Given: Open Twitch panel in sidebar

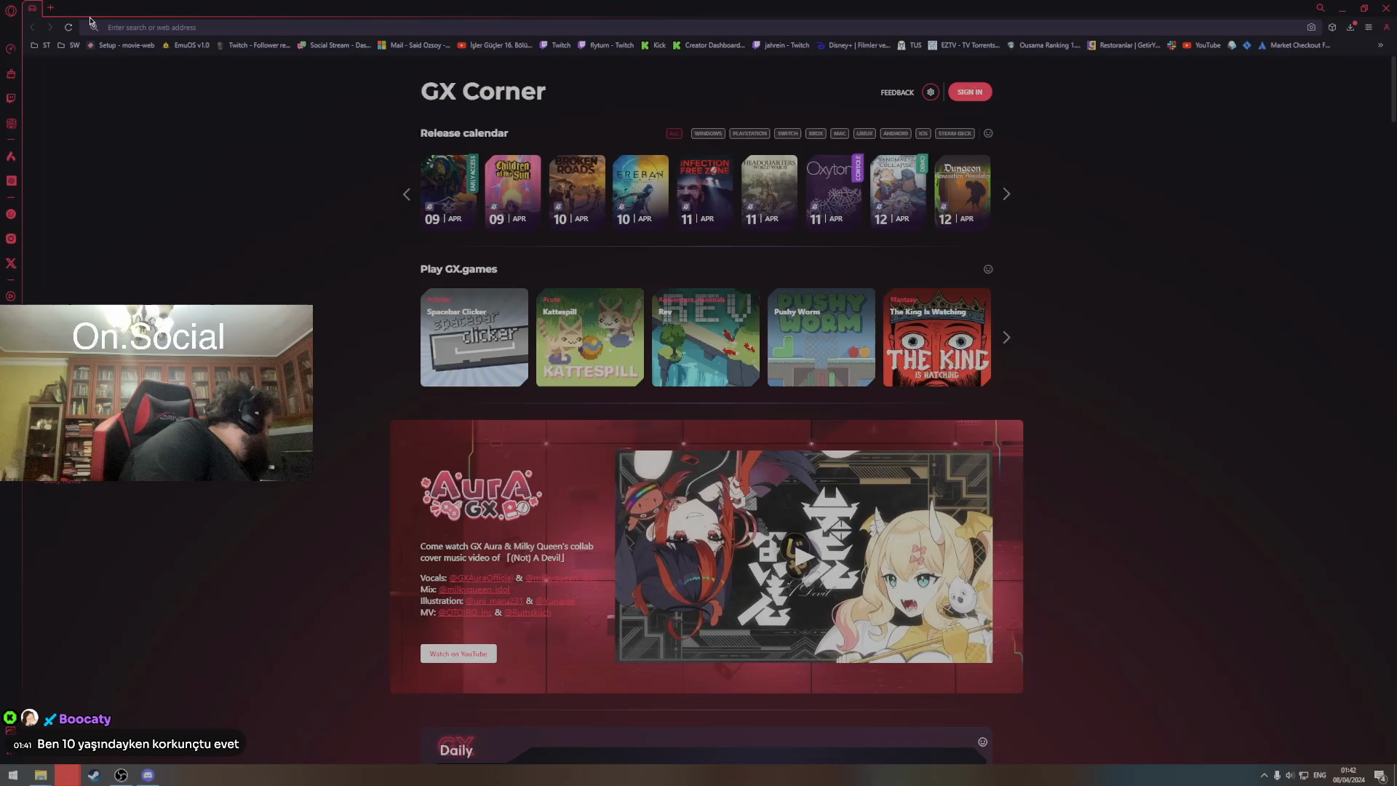Looking at the screenshot, I should point(11,98).
